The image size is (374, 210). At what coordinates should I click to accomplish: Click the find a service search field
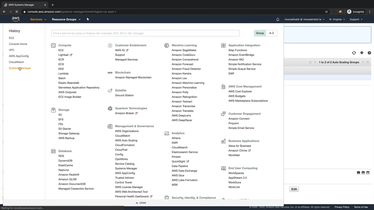pos(145,33)
